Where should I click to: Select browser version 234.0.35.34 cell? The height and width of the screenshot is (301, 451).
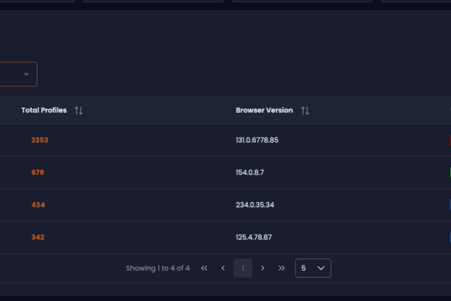click(255, 205)
